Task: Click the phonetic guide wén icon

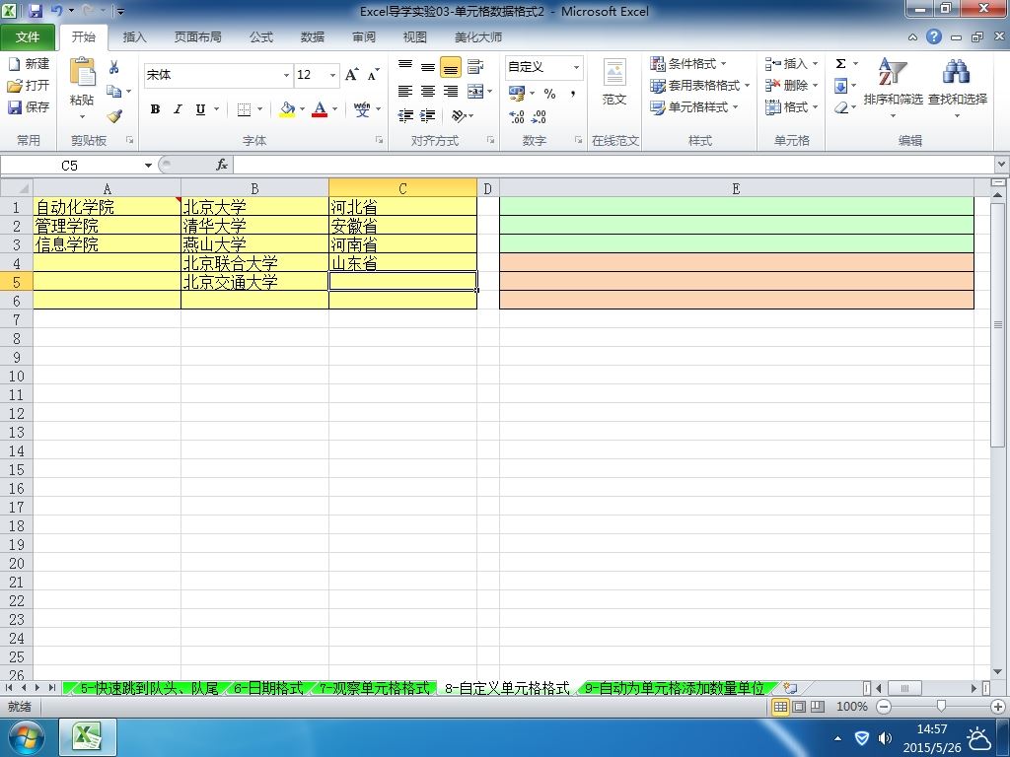Action: pos(362,109)
